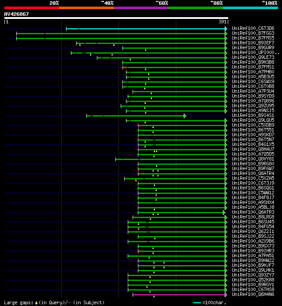Click the UniRef100_C6THS8 label
The height and width of the screenshot is (306, 282).
pos(253,289)
